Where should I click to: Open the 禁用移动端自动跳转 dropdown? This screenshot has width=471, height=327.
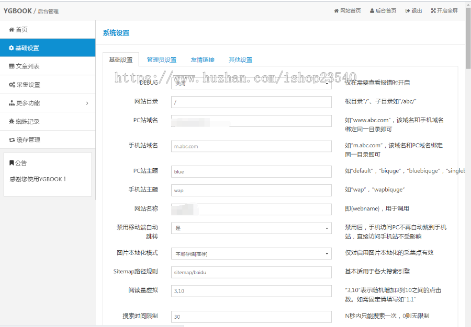point(251,228)
